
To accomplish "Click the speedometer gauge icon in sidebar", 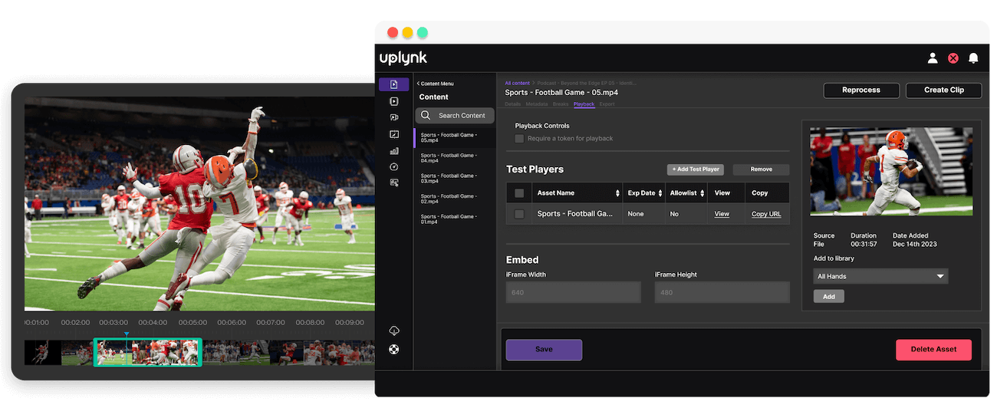I will [x=393, y=166].
